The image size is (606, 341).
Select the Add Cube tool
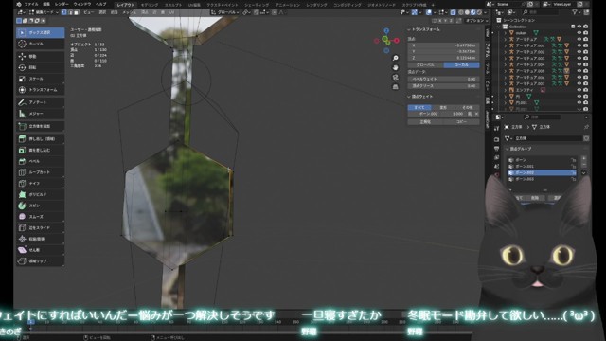(40, 126)
